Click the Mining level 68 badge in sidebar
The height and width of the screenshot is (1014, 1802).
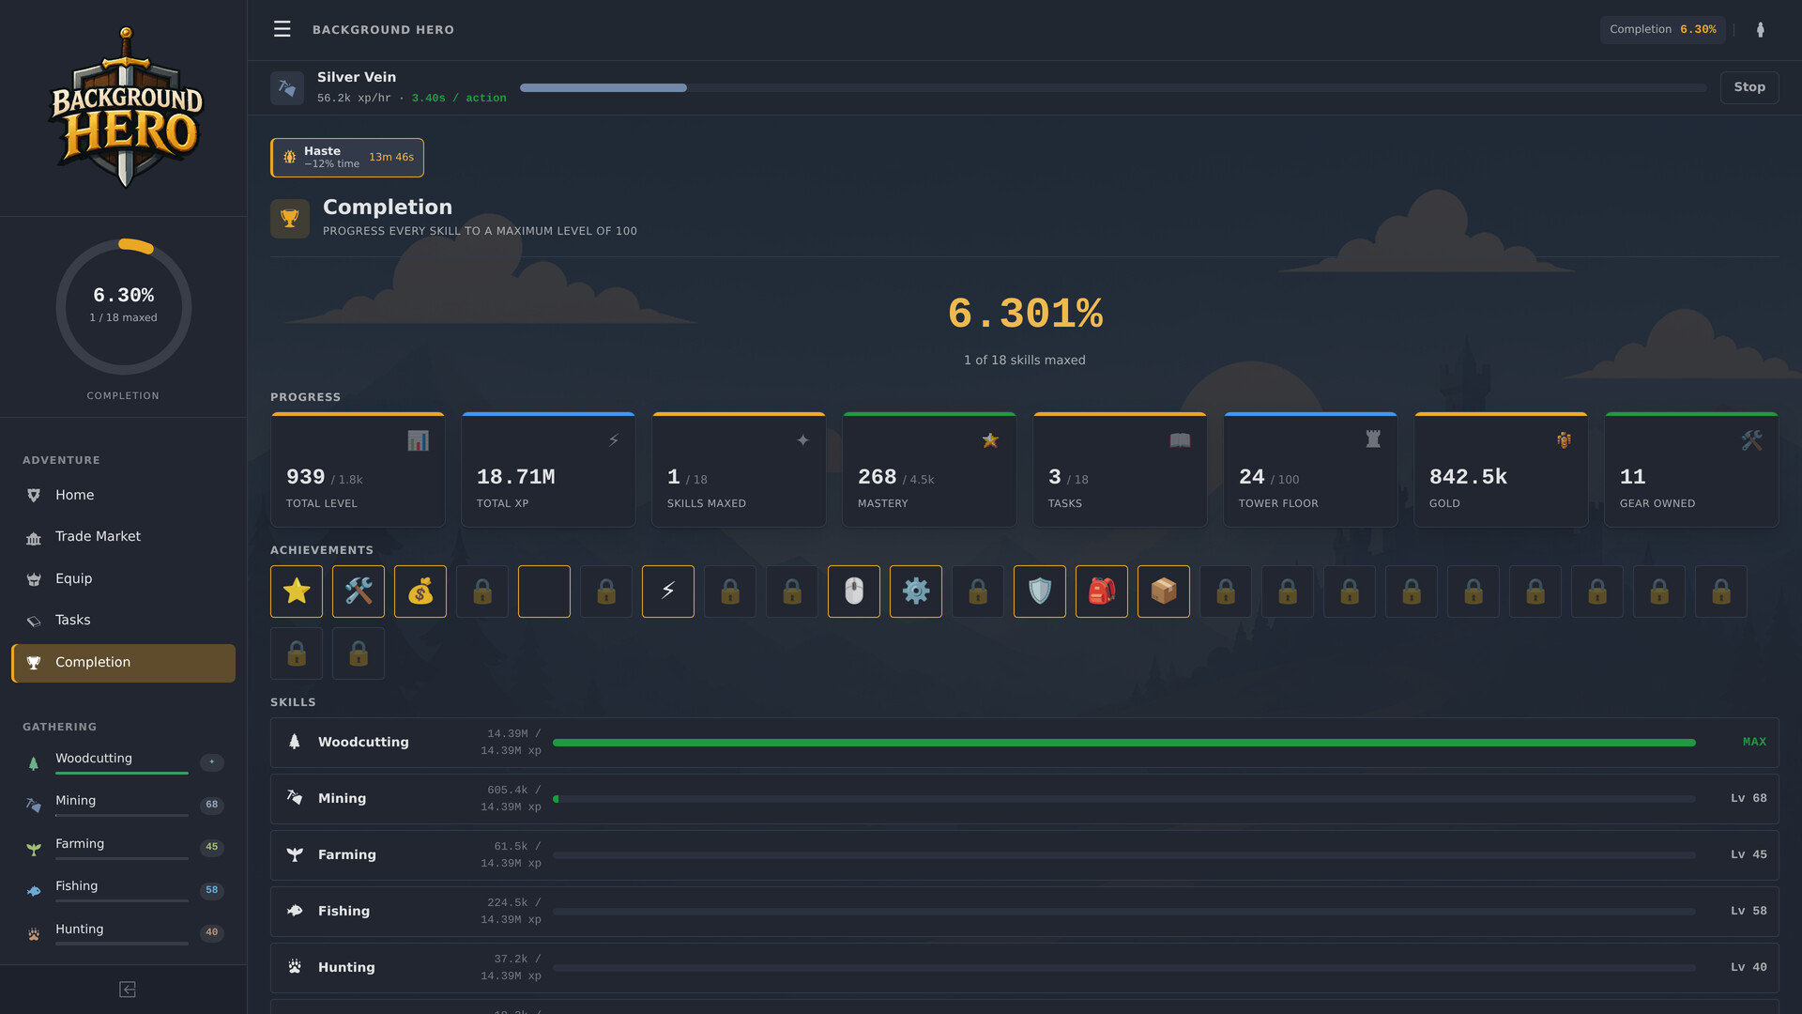pyautogui.click(x=212, y=805)
